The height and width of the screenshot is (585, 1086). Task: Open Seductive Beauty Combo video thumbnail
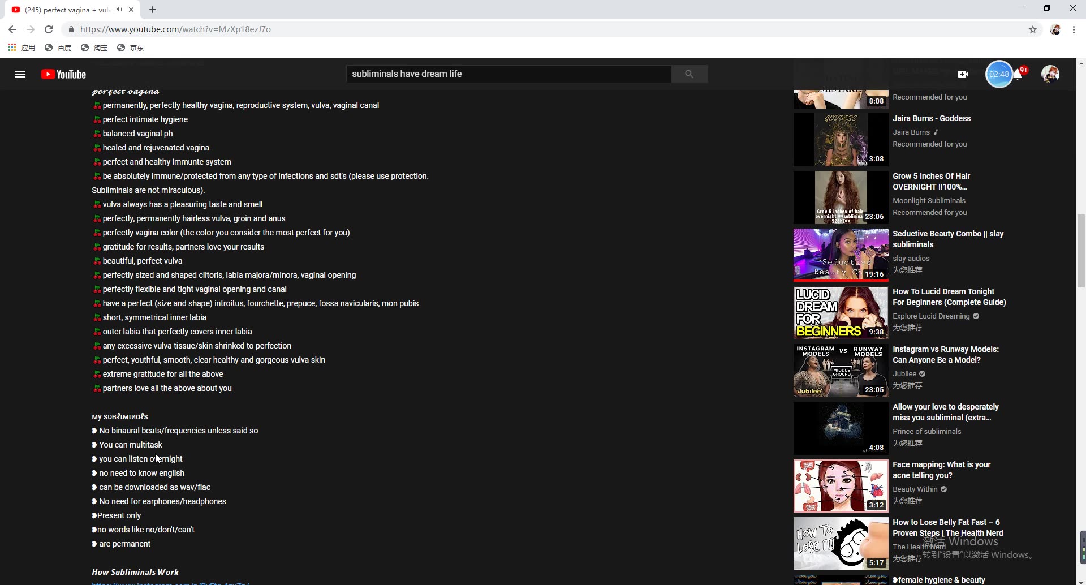click(841, 255)
